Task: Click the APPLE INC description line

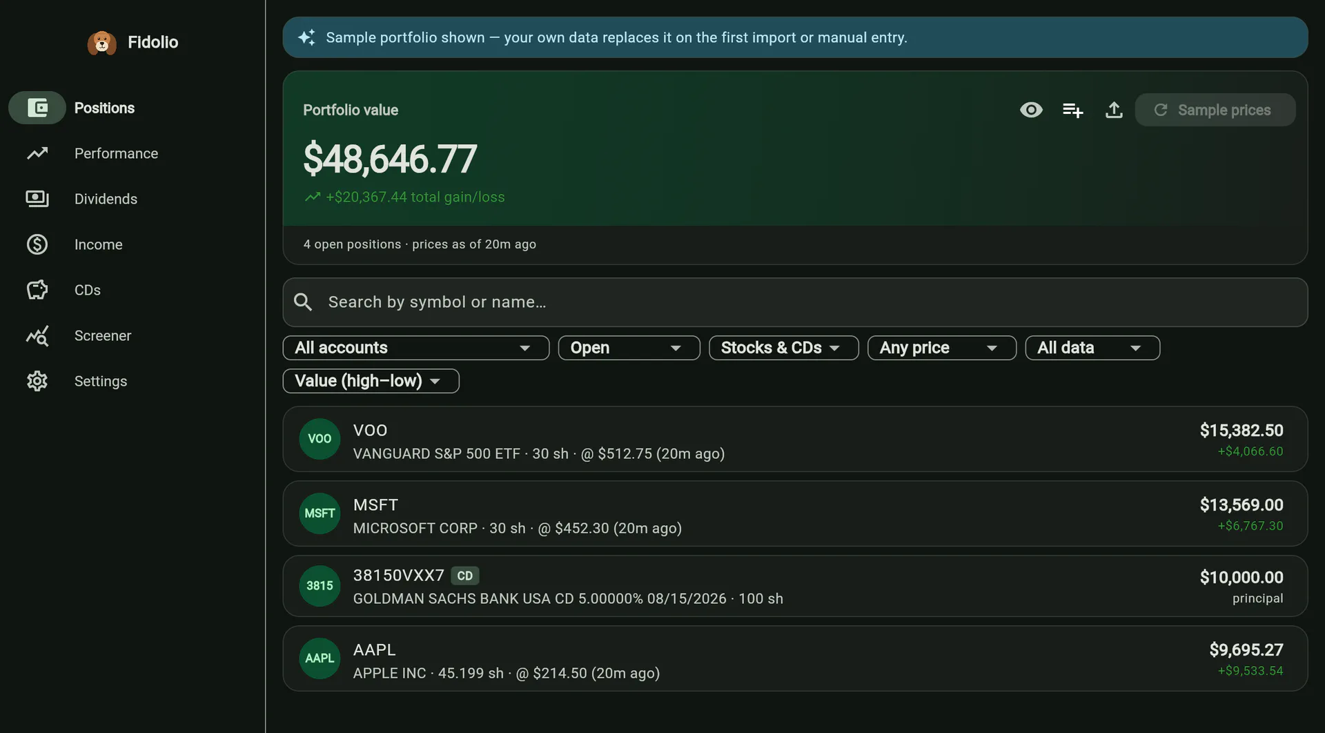Action: pos(507,673)
